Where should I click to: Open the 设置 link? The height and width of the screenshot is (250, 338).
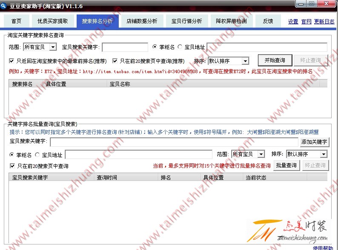pos(293,22)
